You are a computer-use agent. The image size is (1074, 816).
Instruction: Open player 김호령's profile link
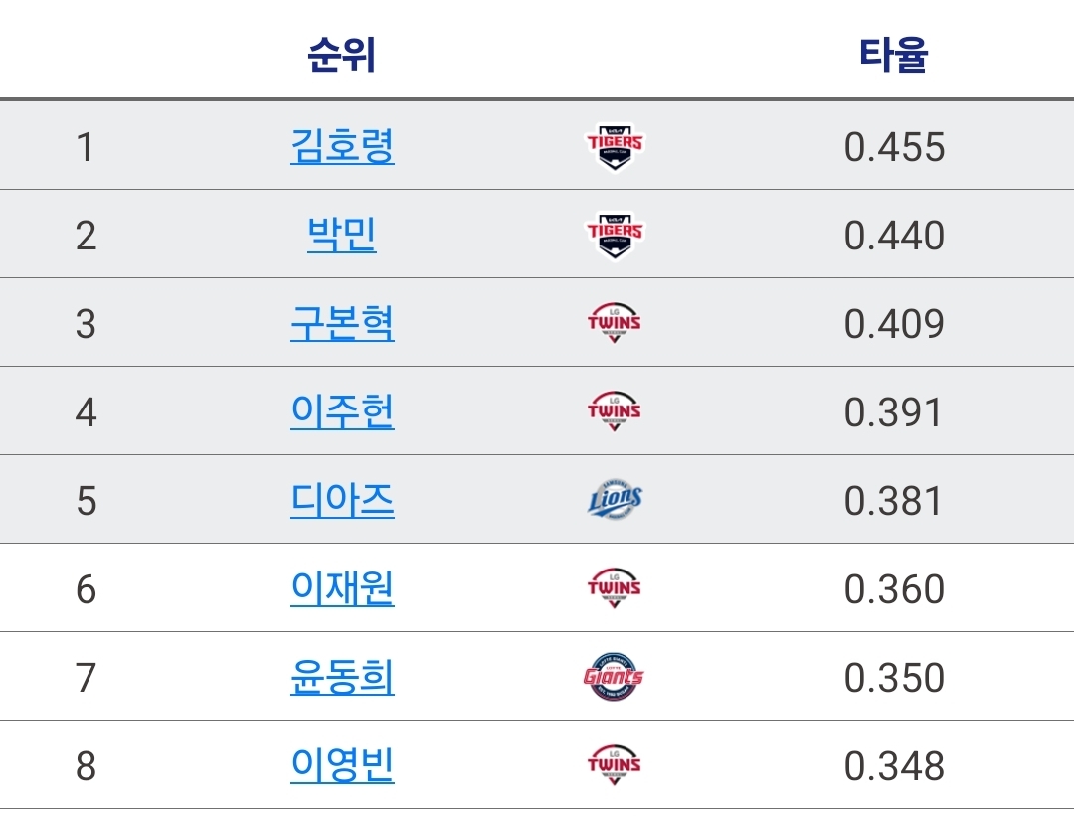pos(342,146)
